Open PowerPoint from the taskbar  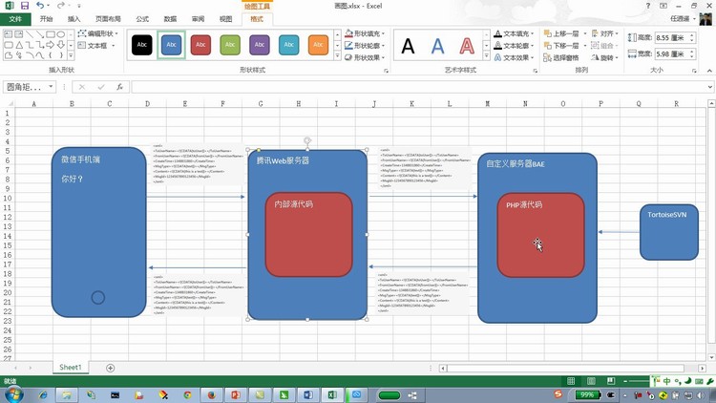pyautogui.click(x=236, y=394)
